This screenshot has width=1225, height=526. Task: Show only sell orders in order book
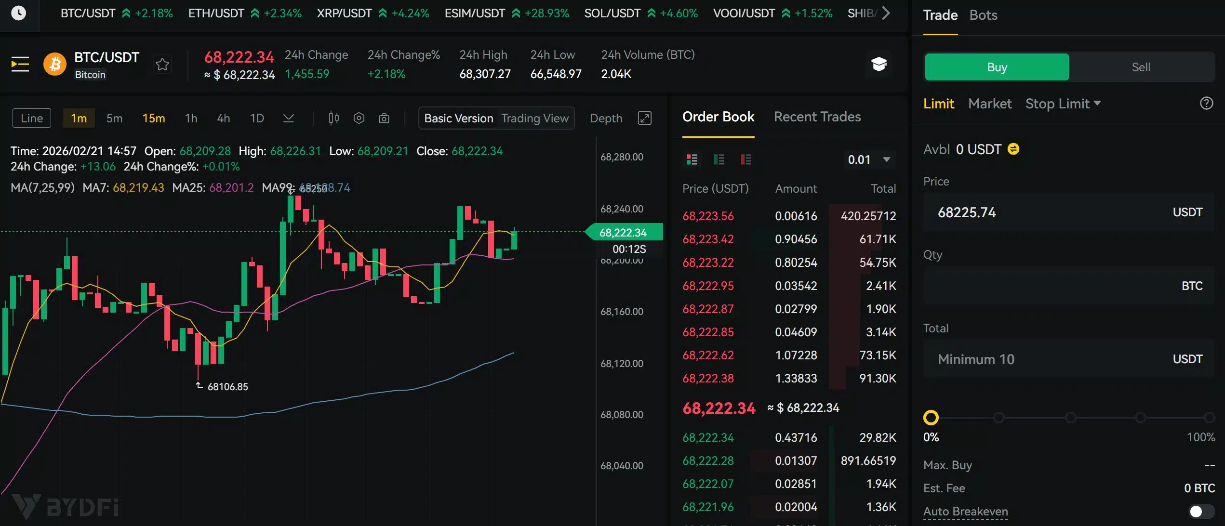746,159
